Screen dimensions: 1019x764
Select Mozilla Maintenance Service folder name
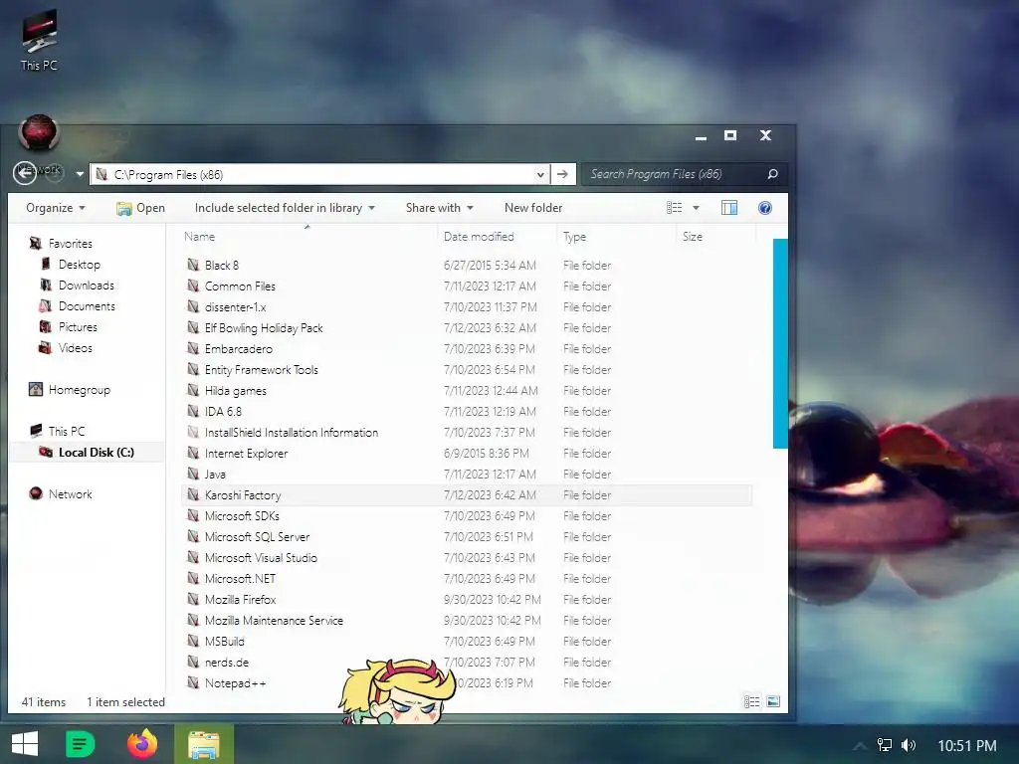(275, 621)
